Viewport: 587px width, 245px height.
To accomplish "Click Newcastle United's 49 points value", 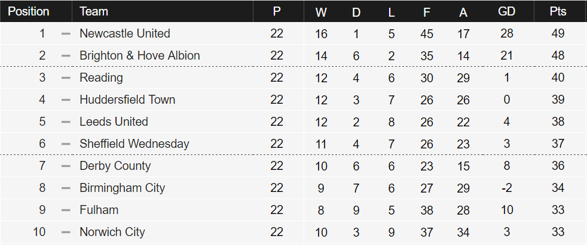I will point(558,33).
